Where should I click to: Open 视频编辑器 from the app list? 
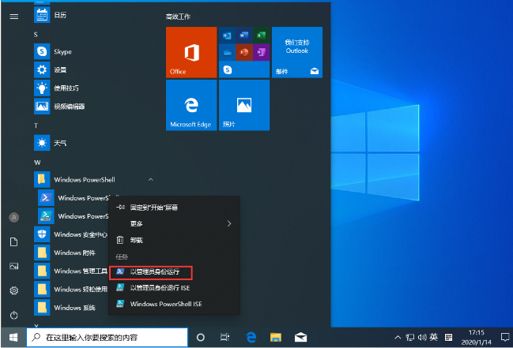59,107
